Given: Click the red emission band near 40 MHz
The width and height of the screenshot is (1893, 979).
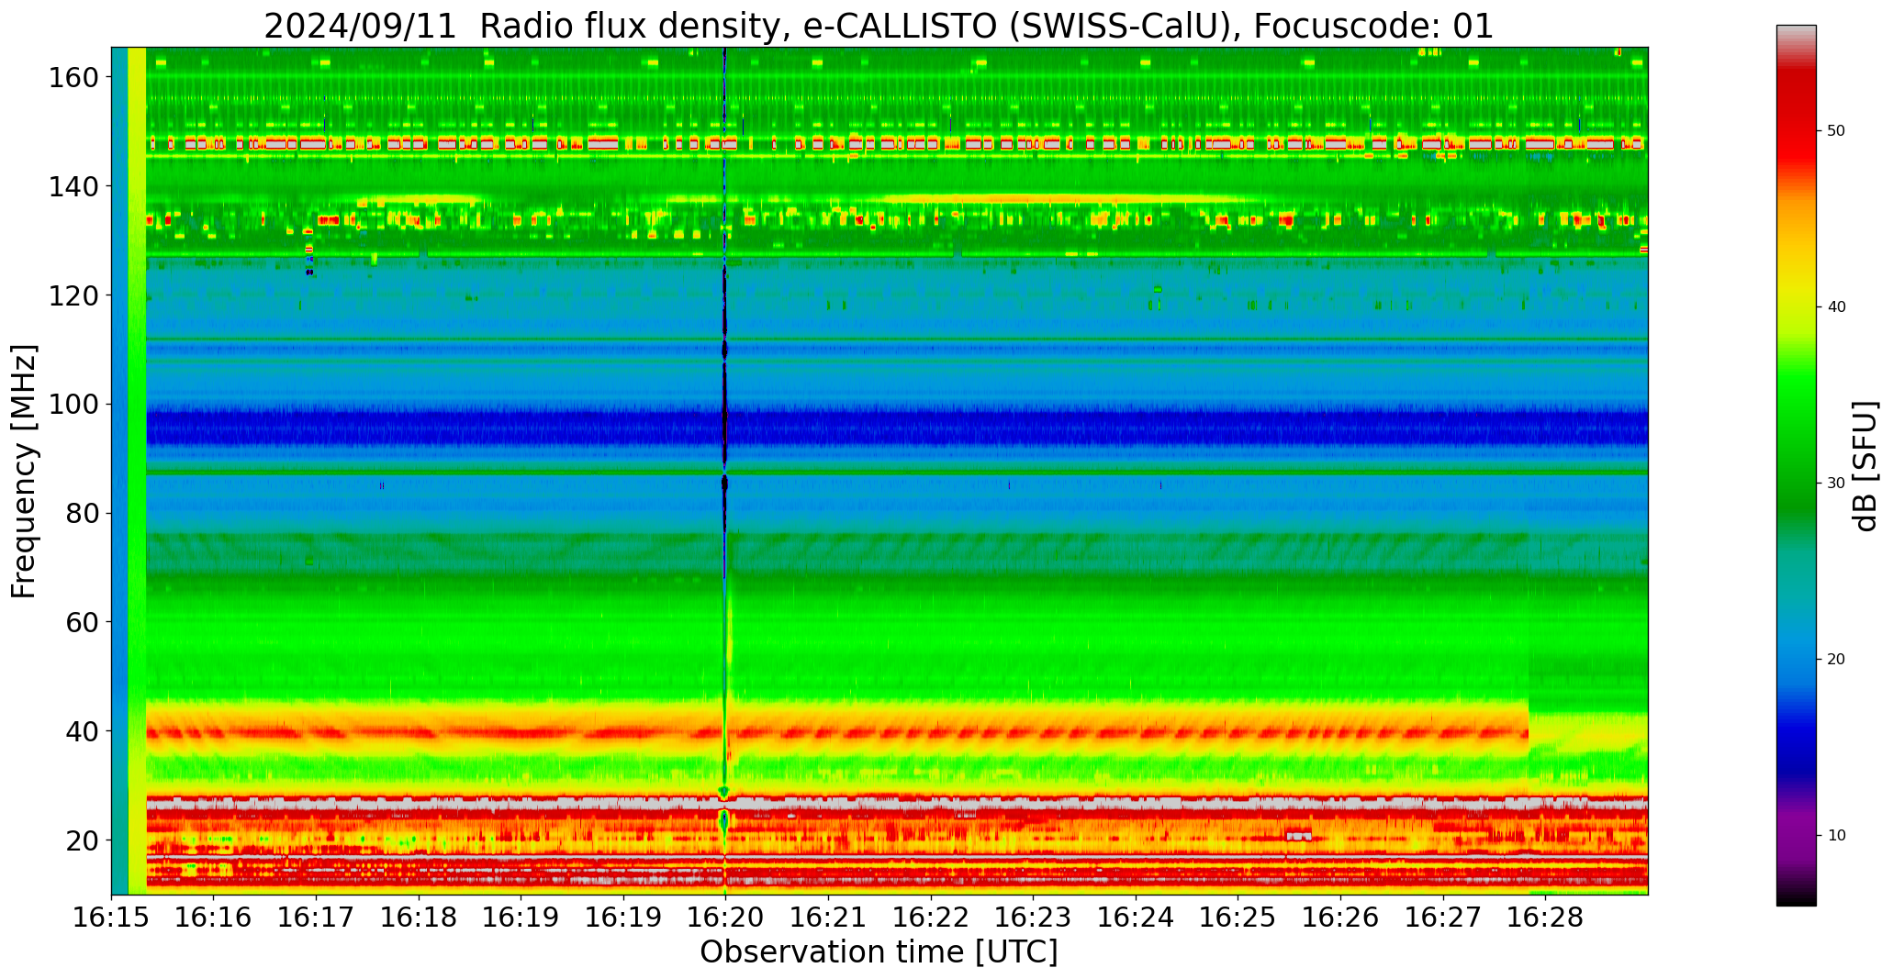Looking at the screenshot, I should [835, 732].
